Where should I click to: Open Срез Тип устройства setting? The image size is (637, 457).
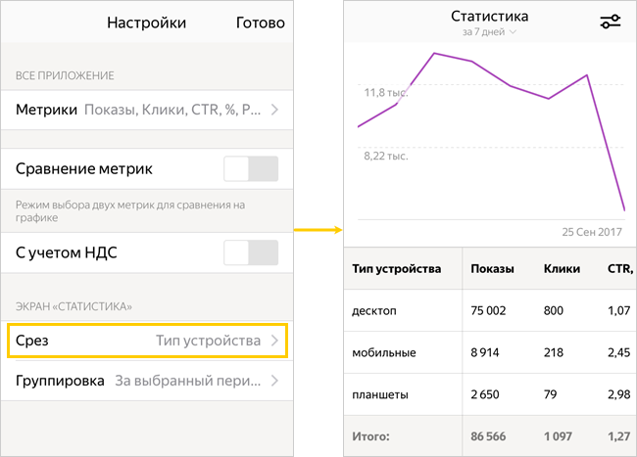[x=147, y=341]
